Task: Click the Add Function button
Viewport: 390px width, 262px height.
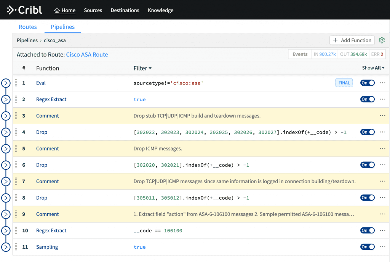Action: [352, 40]
